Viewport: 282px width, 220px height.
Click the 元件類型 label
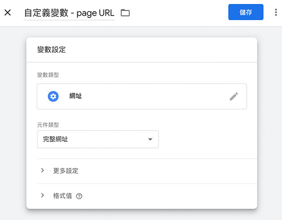click(x=48, y=125)
